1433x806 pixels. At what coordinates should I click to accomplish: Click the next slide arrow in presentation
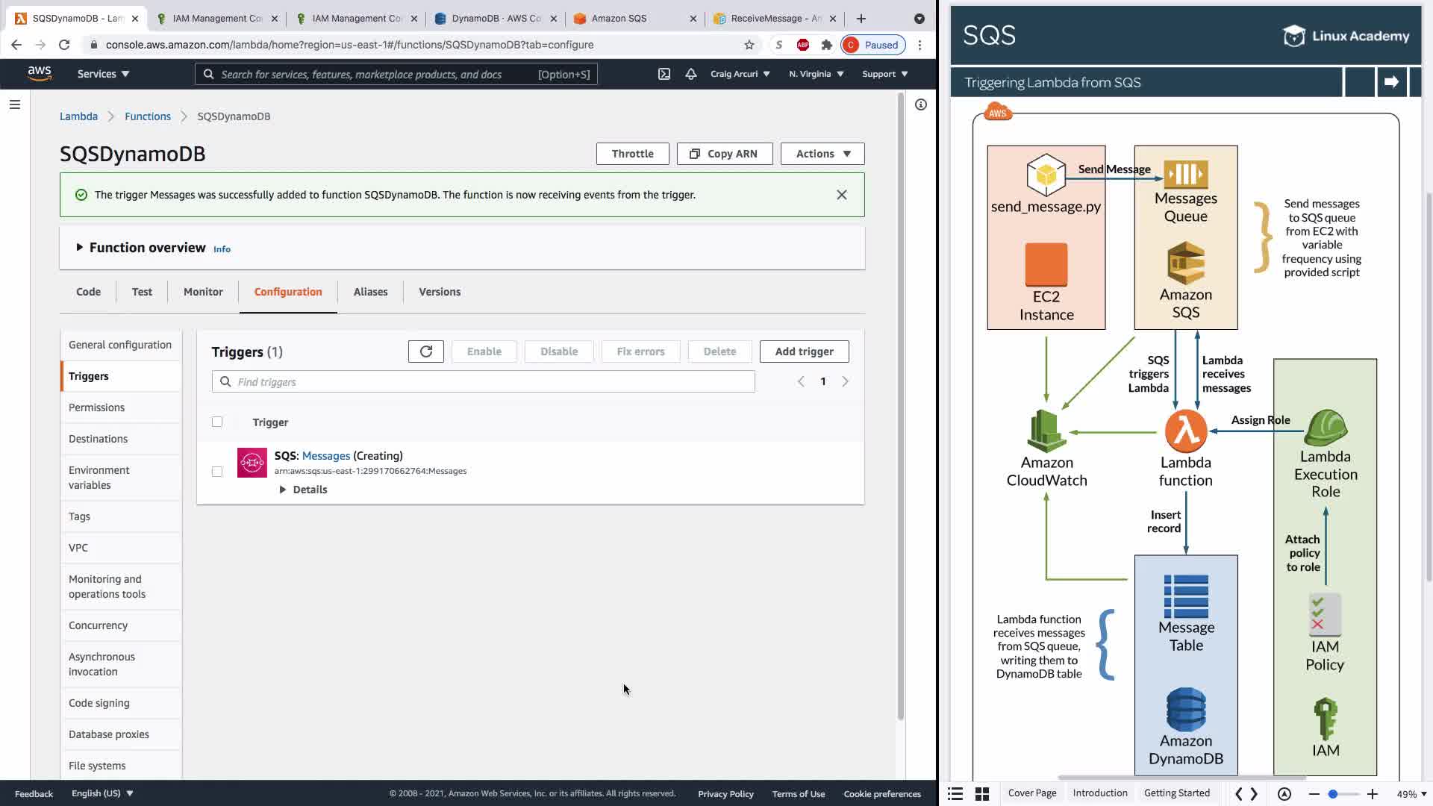tap(1391, 82)
